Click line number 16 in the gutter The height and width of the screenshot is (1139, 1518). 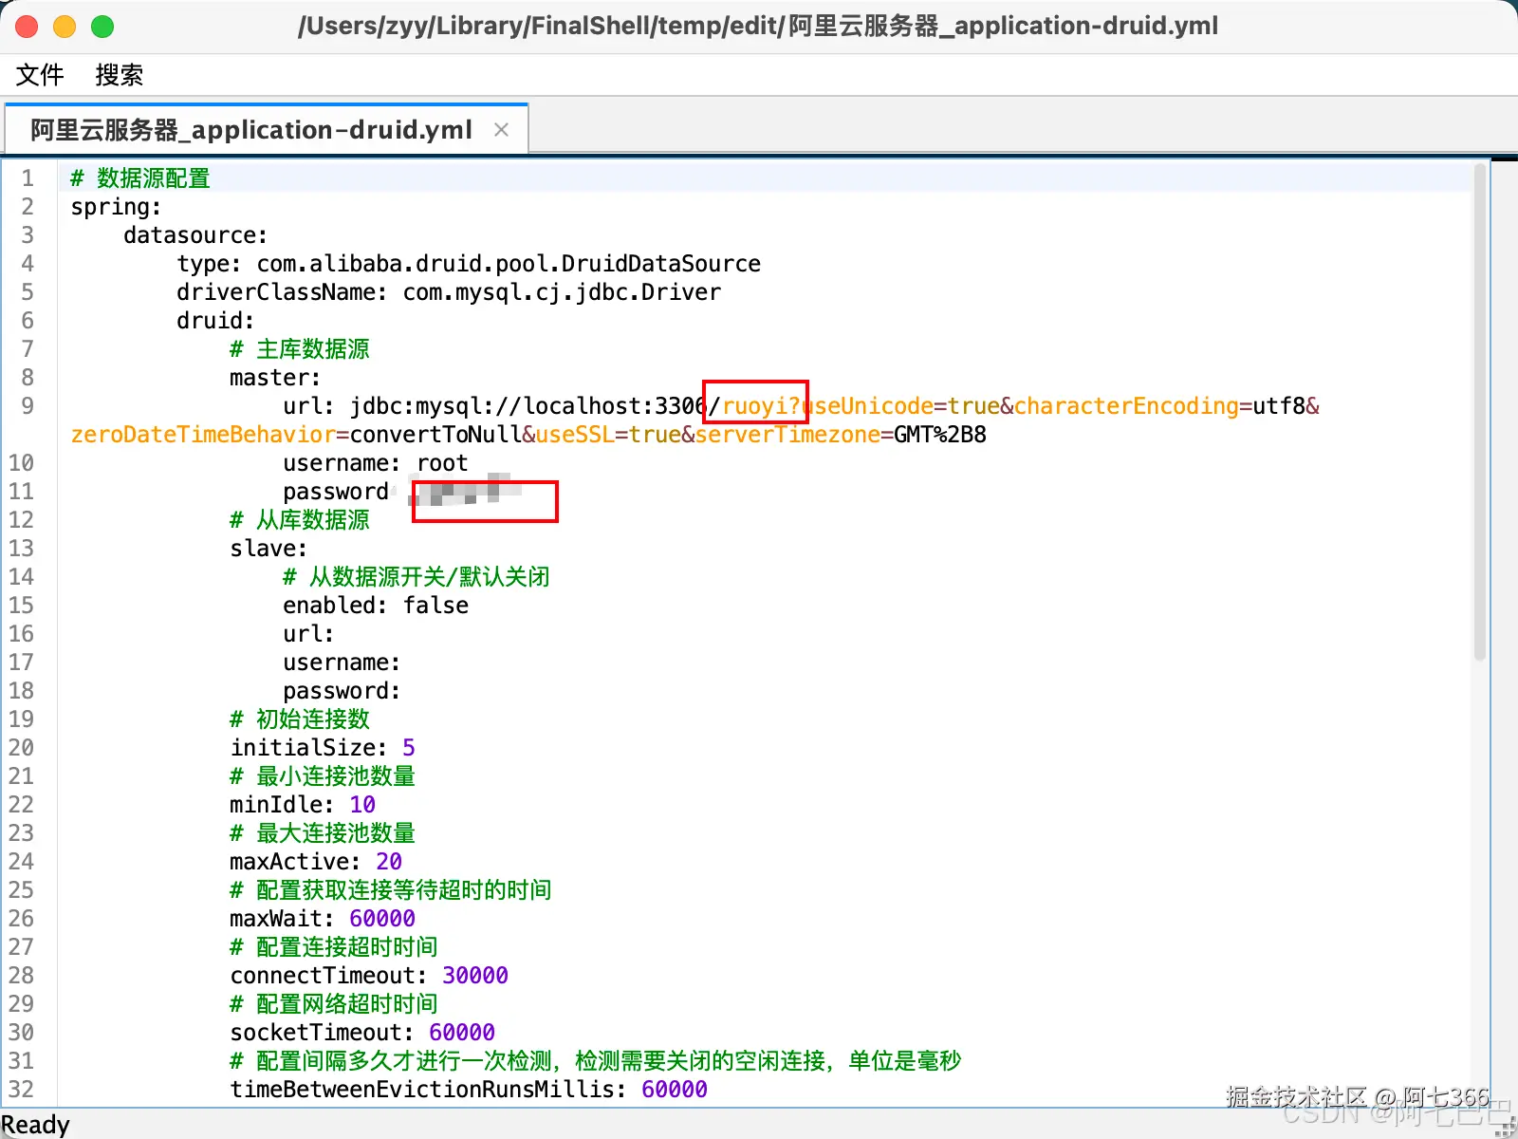21,634
